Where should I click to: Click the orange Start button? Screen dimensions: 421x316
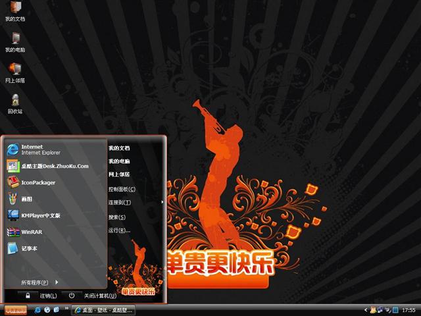pos(16,310)
